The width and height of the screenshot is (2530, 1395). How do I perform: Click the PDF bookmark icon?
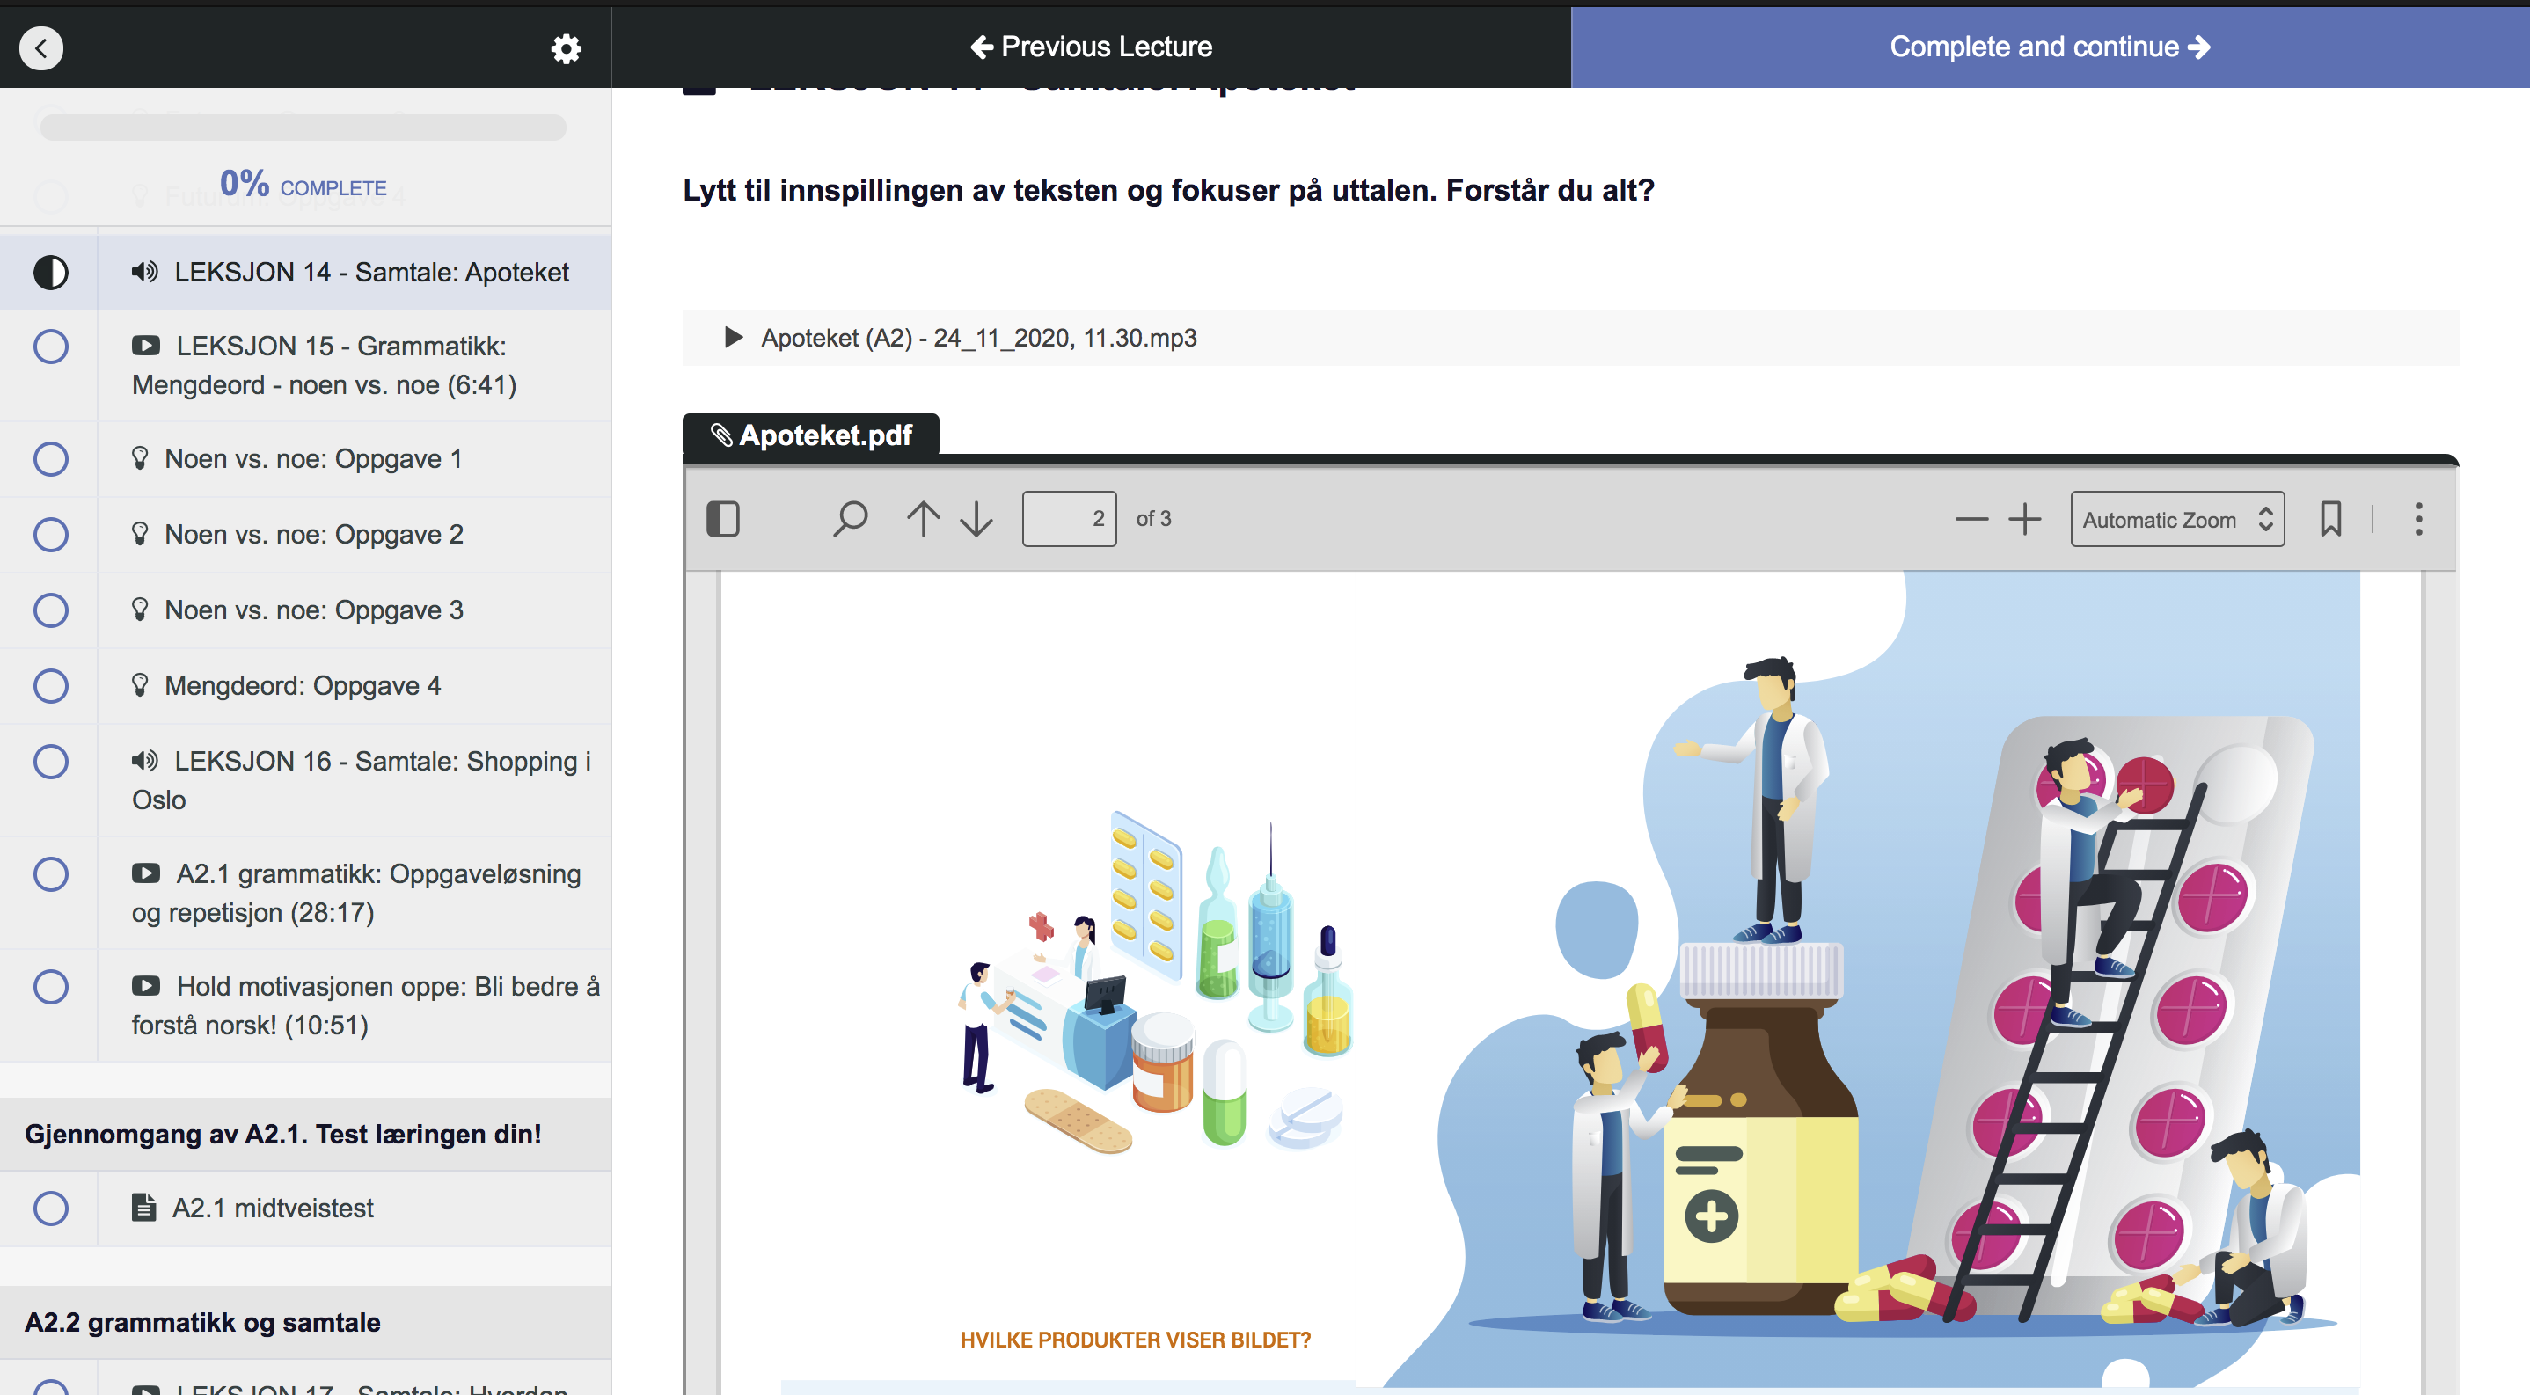coord(2330,518)
